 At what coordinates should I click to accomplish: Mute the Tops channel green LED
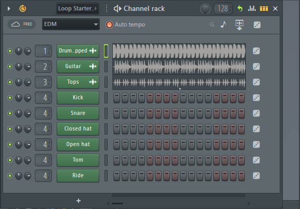10,82
